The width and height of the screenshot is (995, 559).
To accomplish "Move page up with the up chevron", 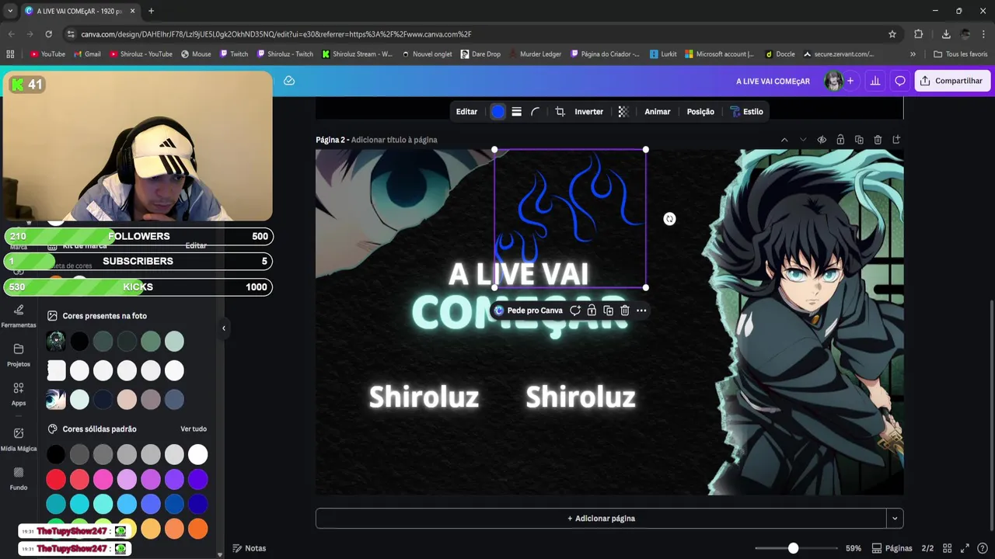I will click(x=784, y=140).
